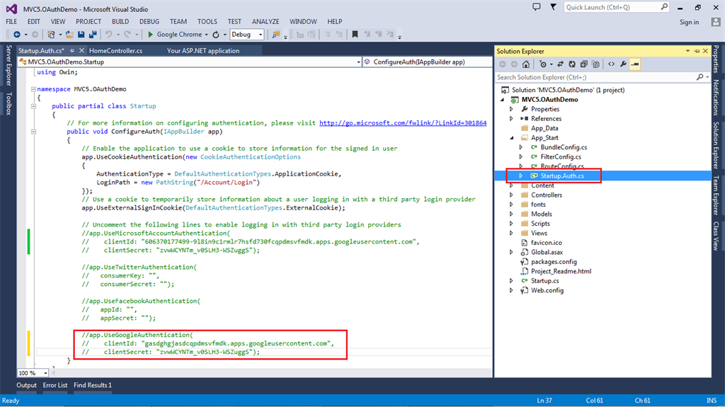The width and height of the screenshot is (725, 407).
Task: Open Properties wrench icon in Solution Explorer
Action: point(623,64)
